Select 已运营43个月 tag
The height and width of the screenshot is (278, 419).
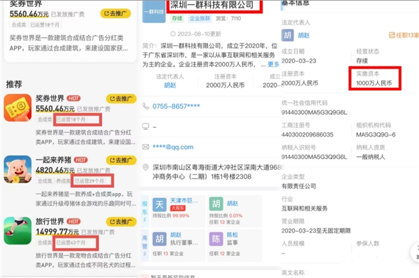pyautogui.click(x=71, y=242)
